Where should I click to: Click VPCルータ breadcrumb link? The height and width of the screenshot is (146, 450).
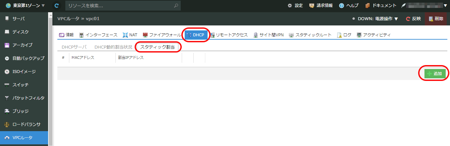pos(68,18)
